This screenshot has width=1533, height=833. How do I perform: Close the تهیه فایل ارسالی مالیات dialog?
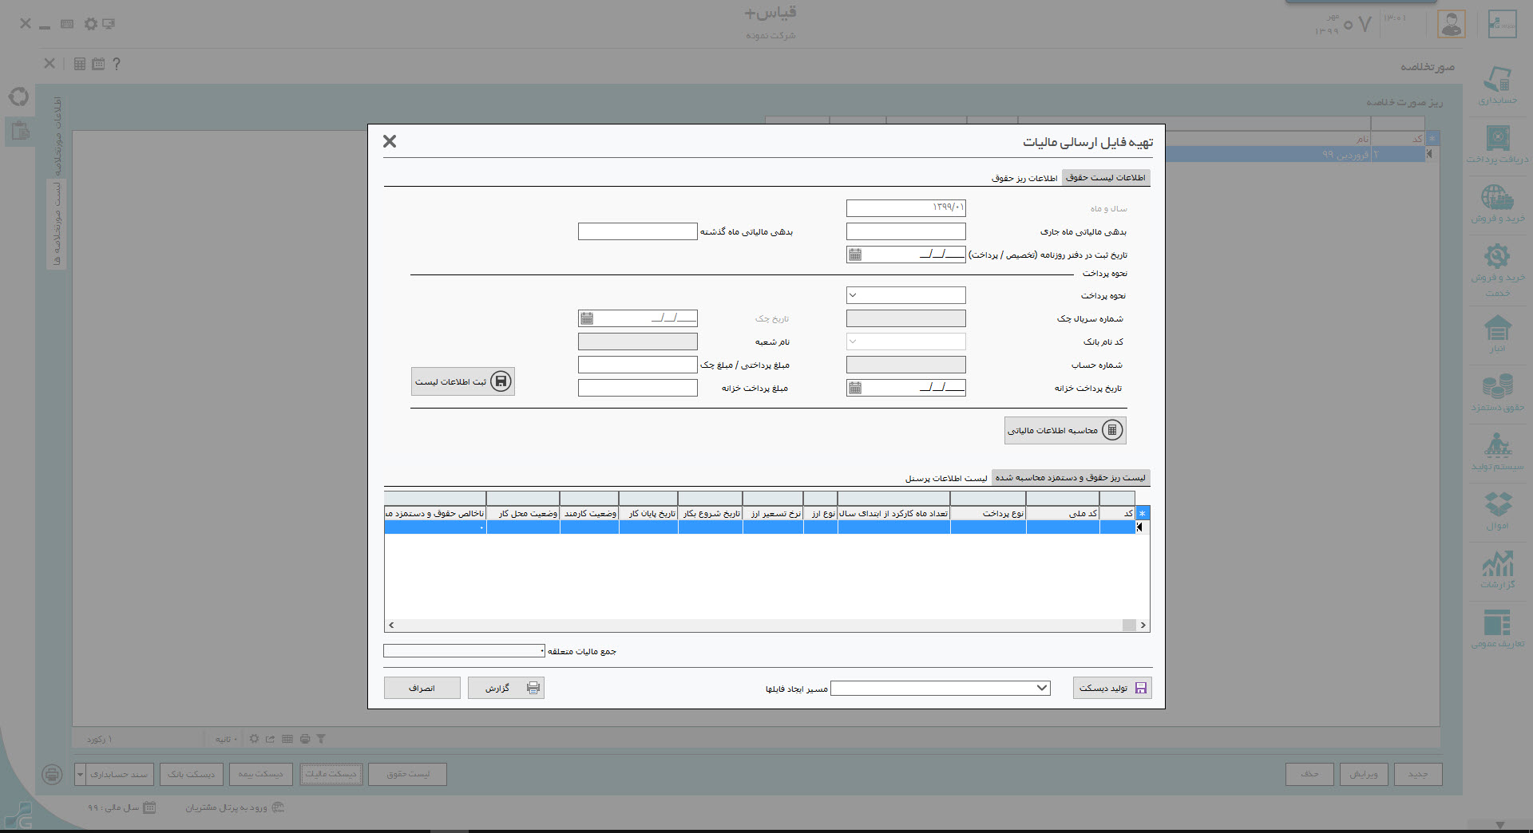390,141
